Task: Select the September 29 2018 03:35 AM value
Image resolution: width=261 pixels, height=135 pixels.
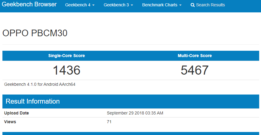Action: [x=135, y=113]
